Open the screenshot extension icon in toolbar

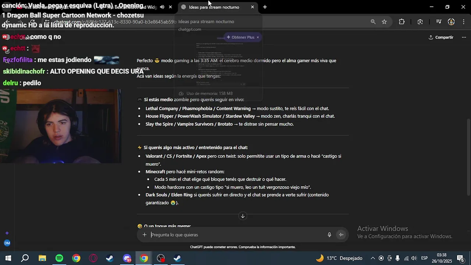click(420, 22)
